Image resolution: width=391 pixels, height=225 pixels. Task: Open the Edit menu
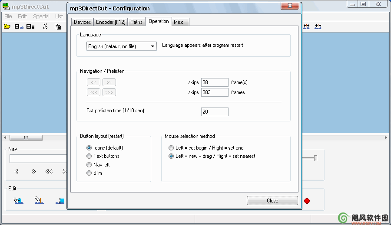pyautogui.click(x=22, y=16)
